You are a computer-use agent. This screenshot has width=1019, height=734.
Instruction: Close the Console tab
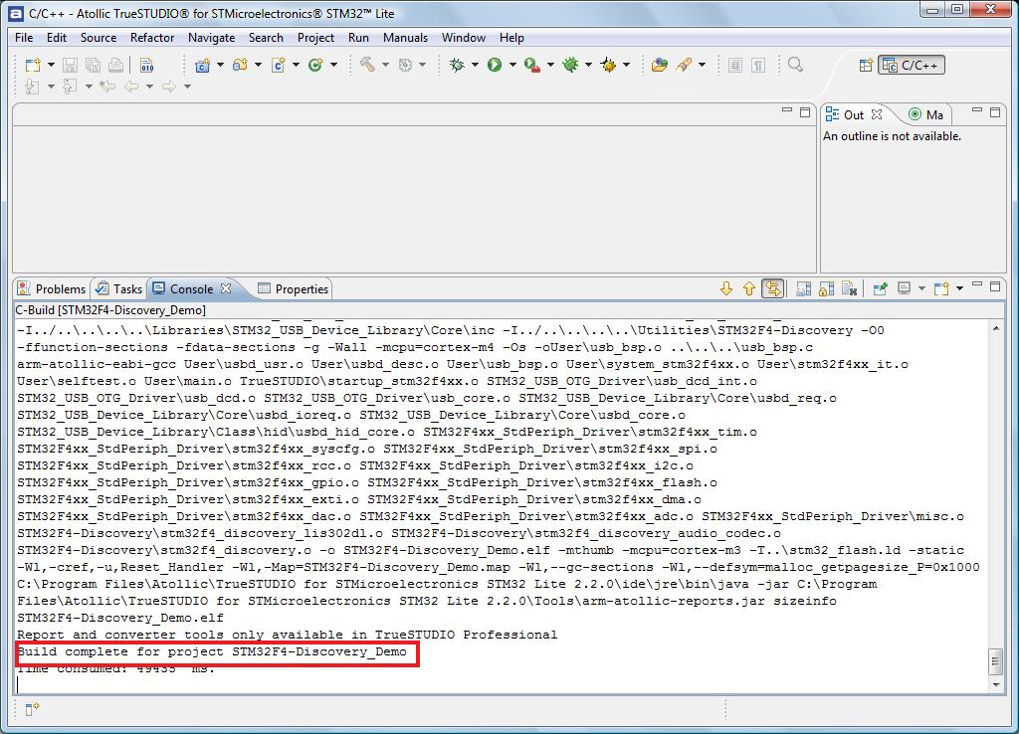(226, 288)
